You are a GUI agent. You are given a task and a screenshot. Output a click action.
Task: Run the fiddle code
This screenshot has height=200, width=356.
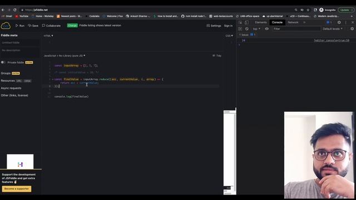pyautogui.click(x=20, y=26)
